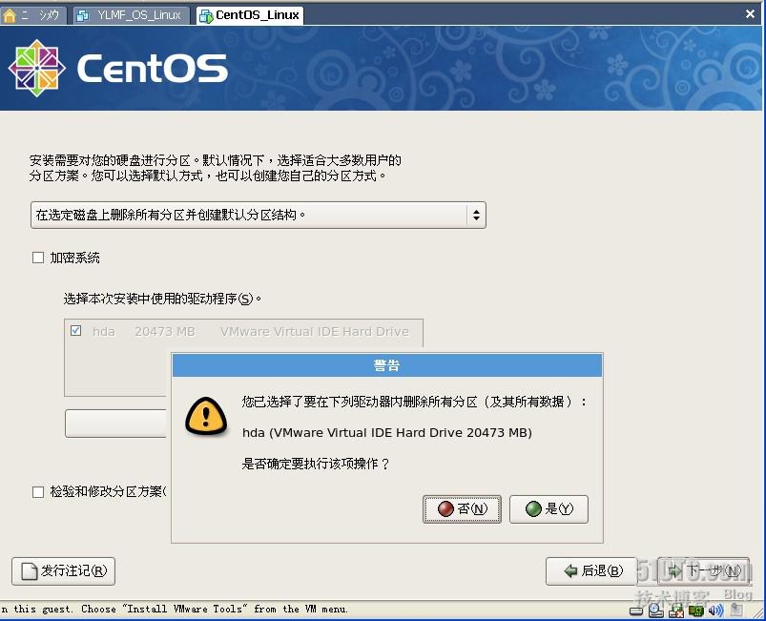Proceed with 下一步(N) button

click(704, 571)
